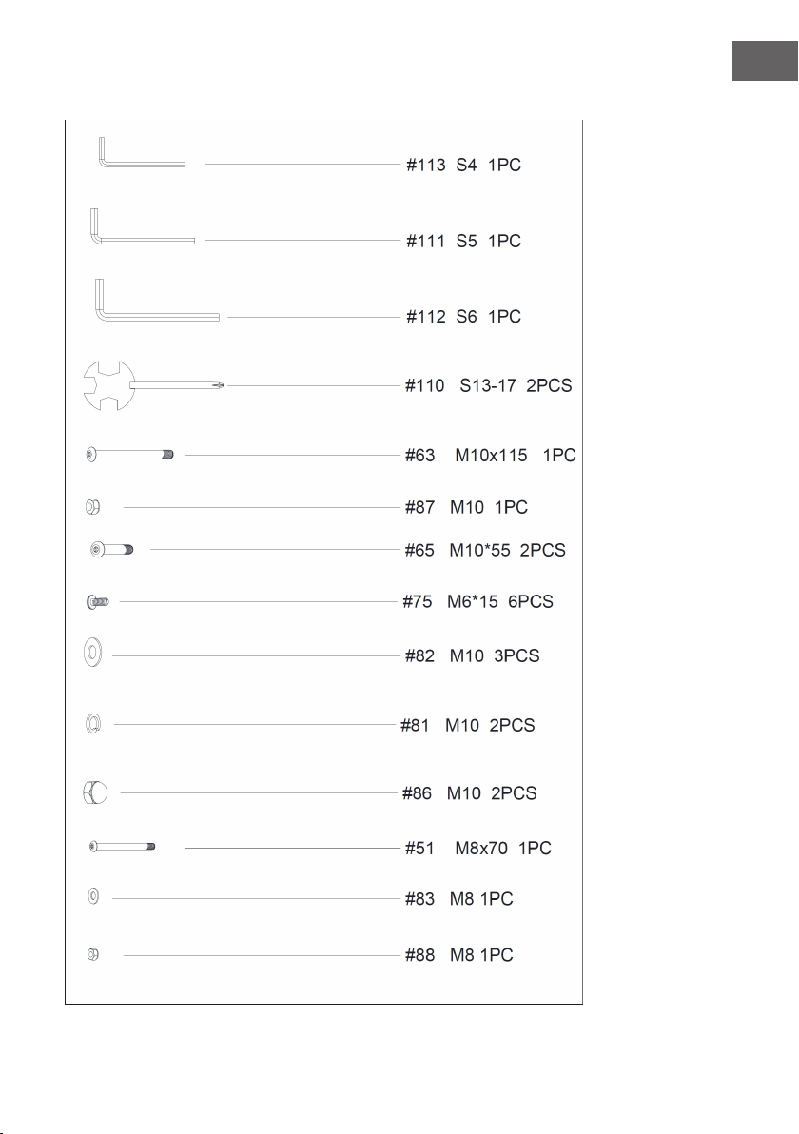Screen dimensions: 799x1134
Task: Select the #87 M10 nut icon
Action: (x=92, y=507)
